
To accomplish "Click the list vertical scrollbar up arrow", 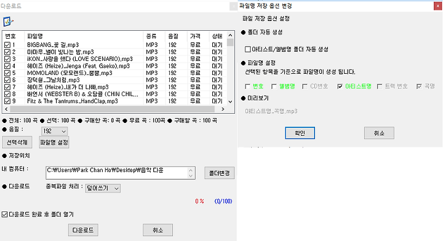I will pos(230,35).
